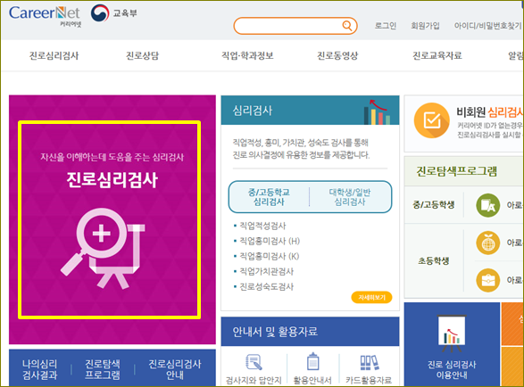Click the 자세히보기 button
Screen dimensions: 524x387
[x=371, y=297]
